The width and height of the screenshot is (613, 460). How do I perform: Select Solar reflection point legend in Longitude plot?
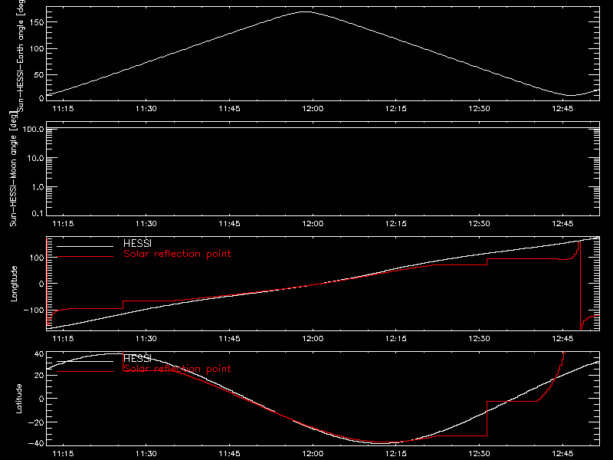(177, 254)
